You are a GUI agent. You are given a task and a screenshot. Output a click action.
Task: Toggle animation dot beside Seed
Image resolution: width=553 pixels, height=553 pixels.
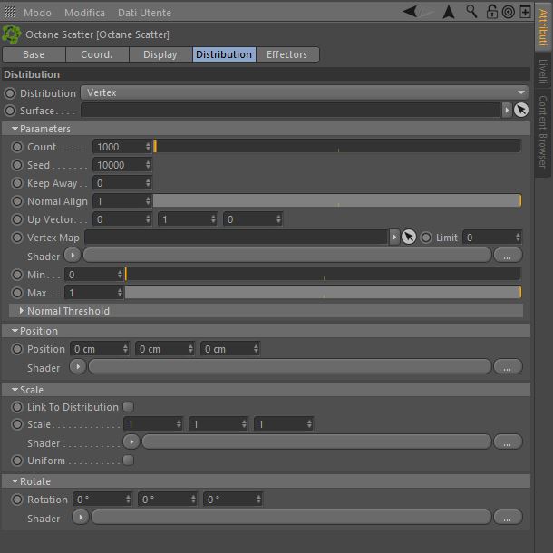pos(17,165)
